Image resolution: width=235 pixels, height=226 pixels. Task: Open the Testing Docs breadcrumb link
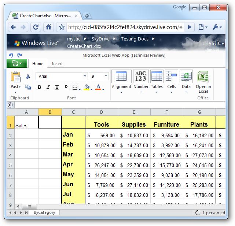coord(135,39)
